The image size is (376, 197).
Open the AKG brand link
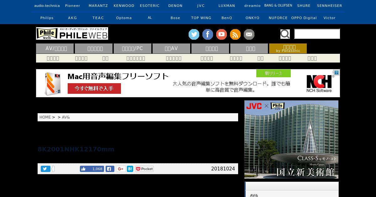pyautogui.click(x=73, y=18)
